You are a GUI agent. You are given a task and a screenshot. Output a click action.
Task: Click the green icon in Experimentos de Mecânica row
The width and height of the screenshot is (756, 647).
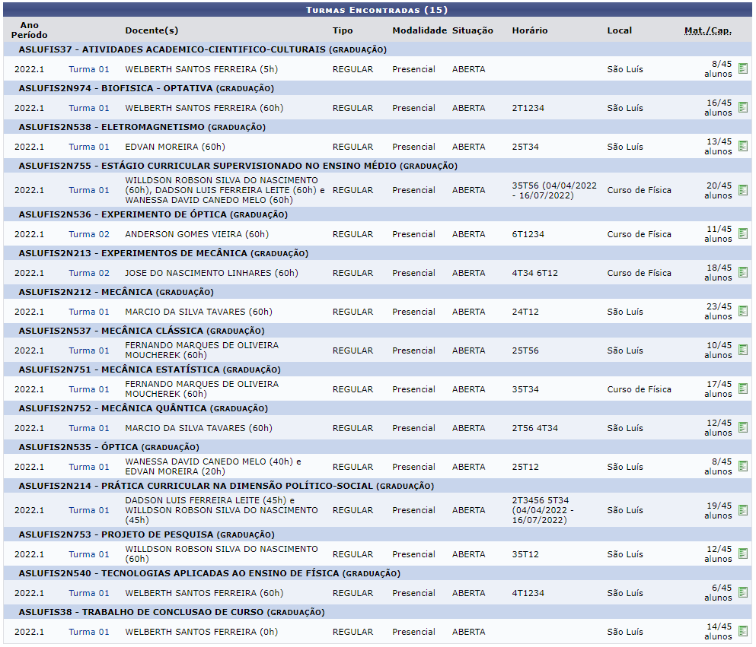[743, 273]
